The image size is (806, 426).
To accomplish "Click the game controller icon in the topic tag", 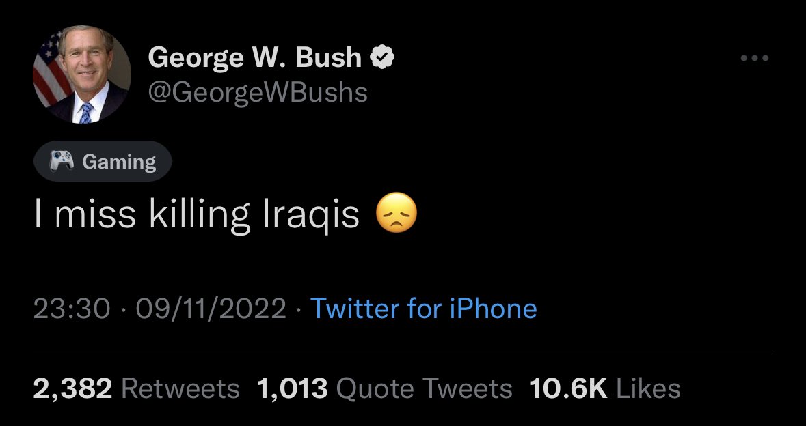I will 62,161.
